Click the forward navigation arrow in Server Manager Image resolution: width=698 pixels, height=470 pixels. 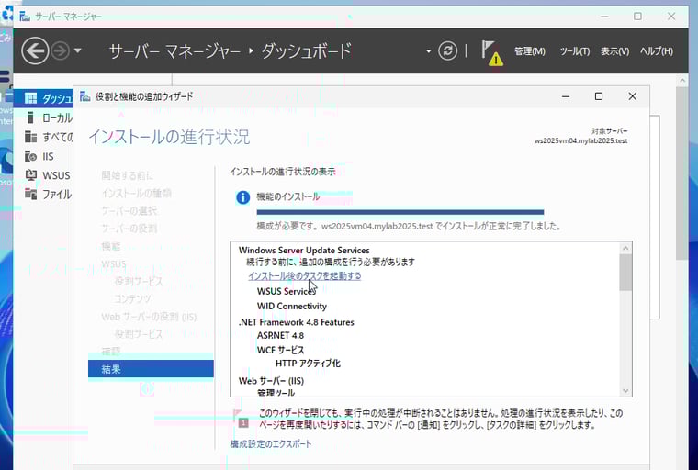(61, 51)
